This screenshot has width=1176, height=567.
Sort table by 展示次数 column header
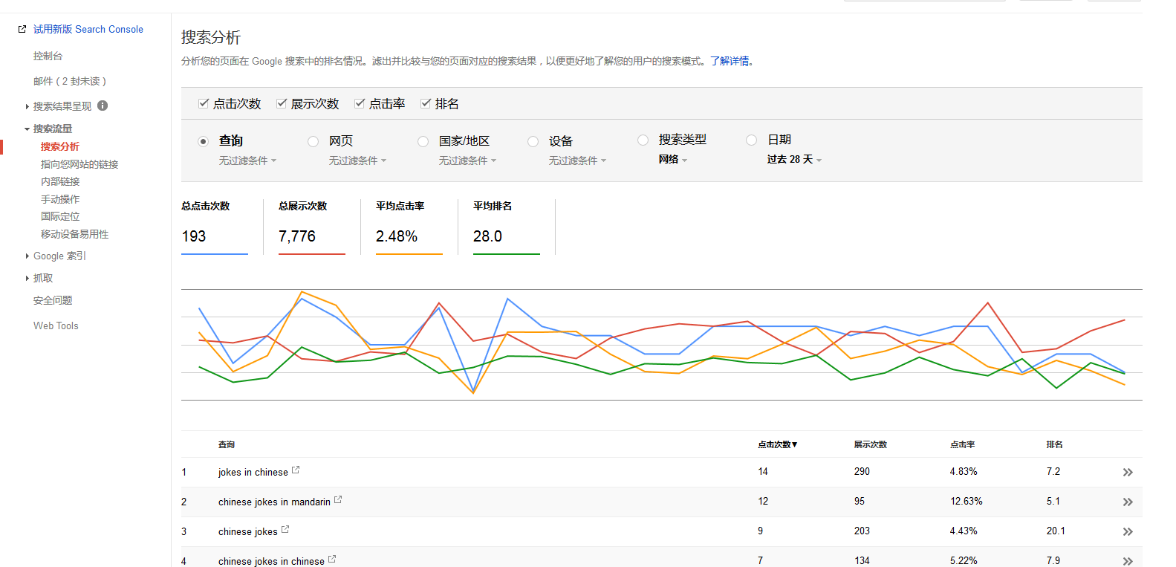point(870,444)
